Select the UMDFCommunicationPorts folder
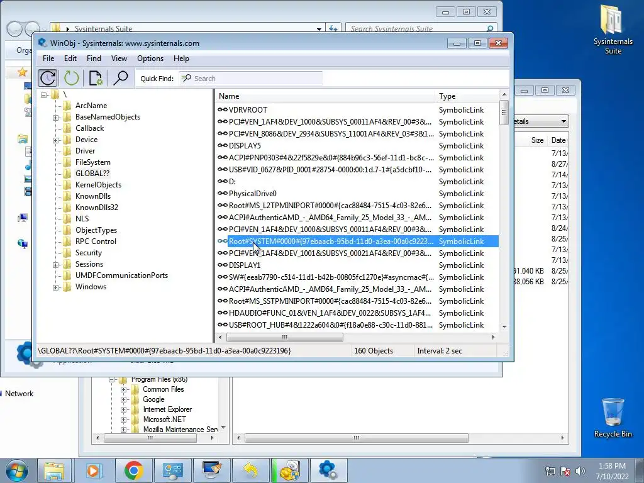The image size is (644, 483). tap(121, 275)
